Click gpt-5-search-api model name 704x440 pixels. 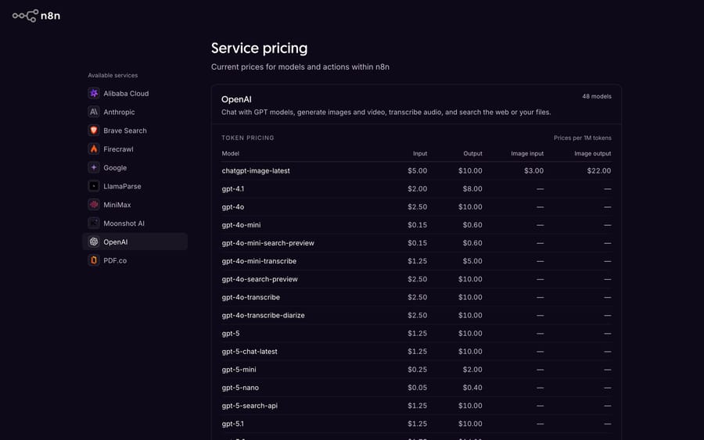click(250, 406)
